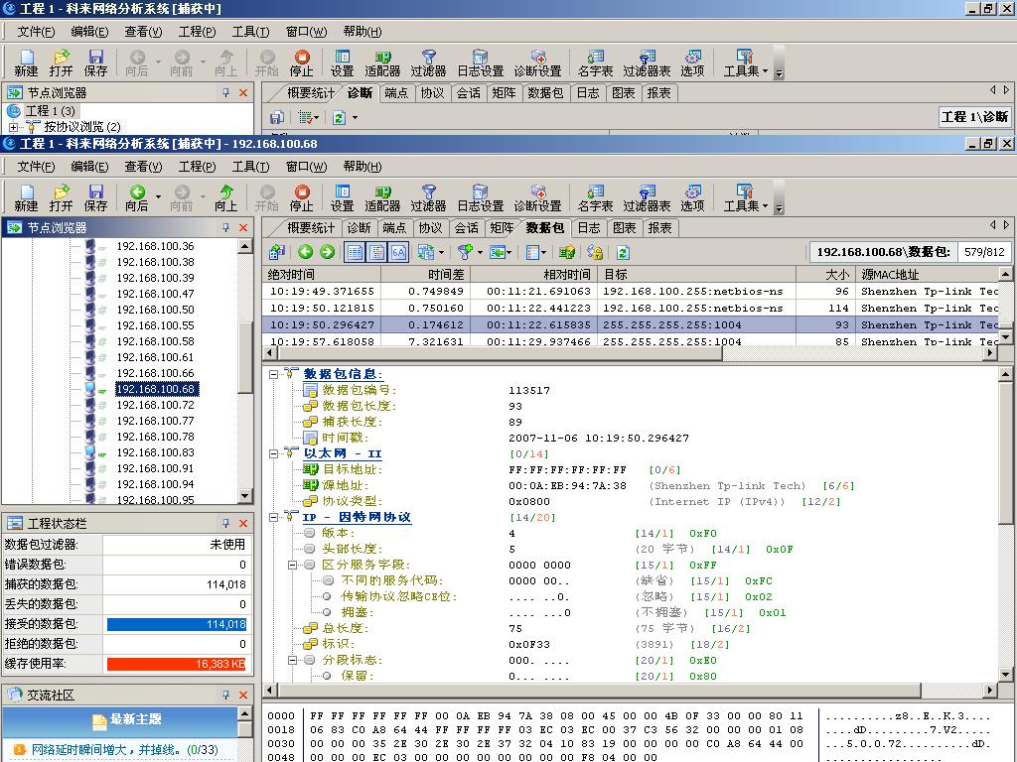Select node 192.168.100.83 in the node browser

[155, 452]
